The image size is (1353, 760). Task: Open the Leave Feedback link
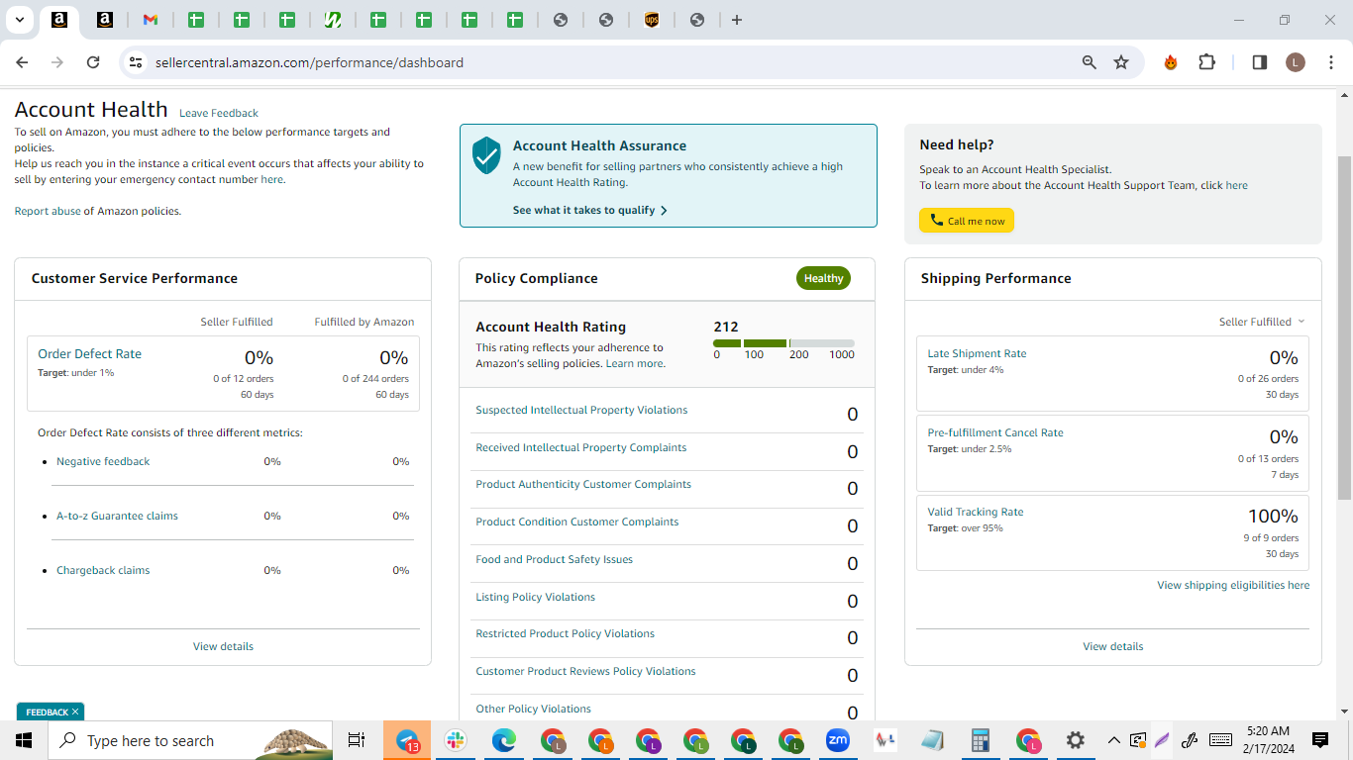click(x=219, y=113)
